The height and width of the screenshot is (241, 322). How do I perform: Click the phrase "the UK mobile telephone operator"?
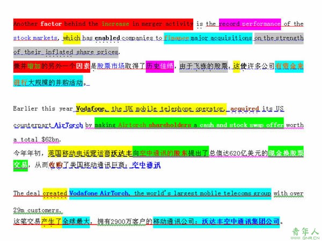tap(169, 109)
